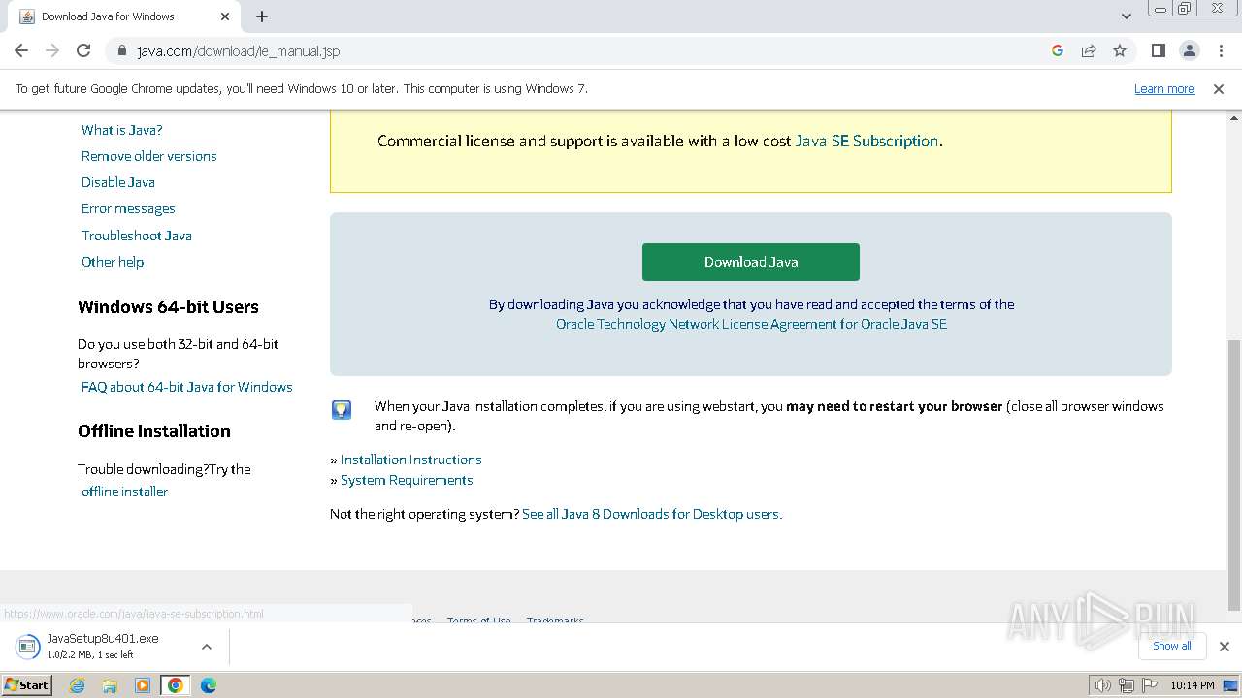
Task: Click the lightbulb tip icon
Action: coord(342,410)
